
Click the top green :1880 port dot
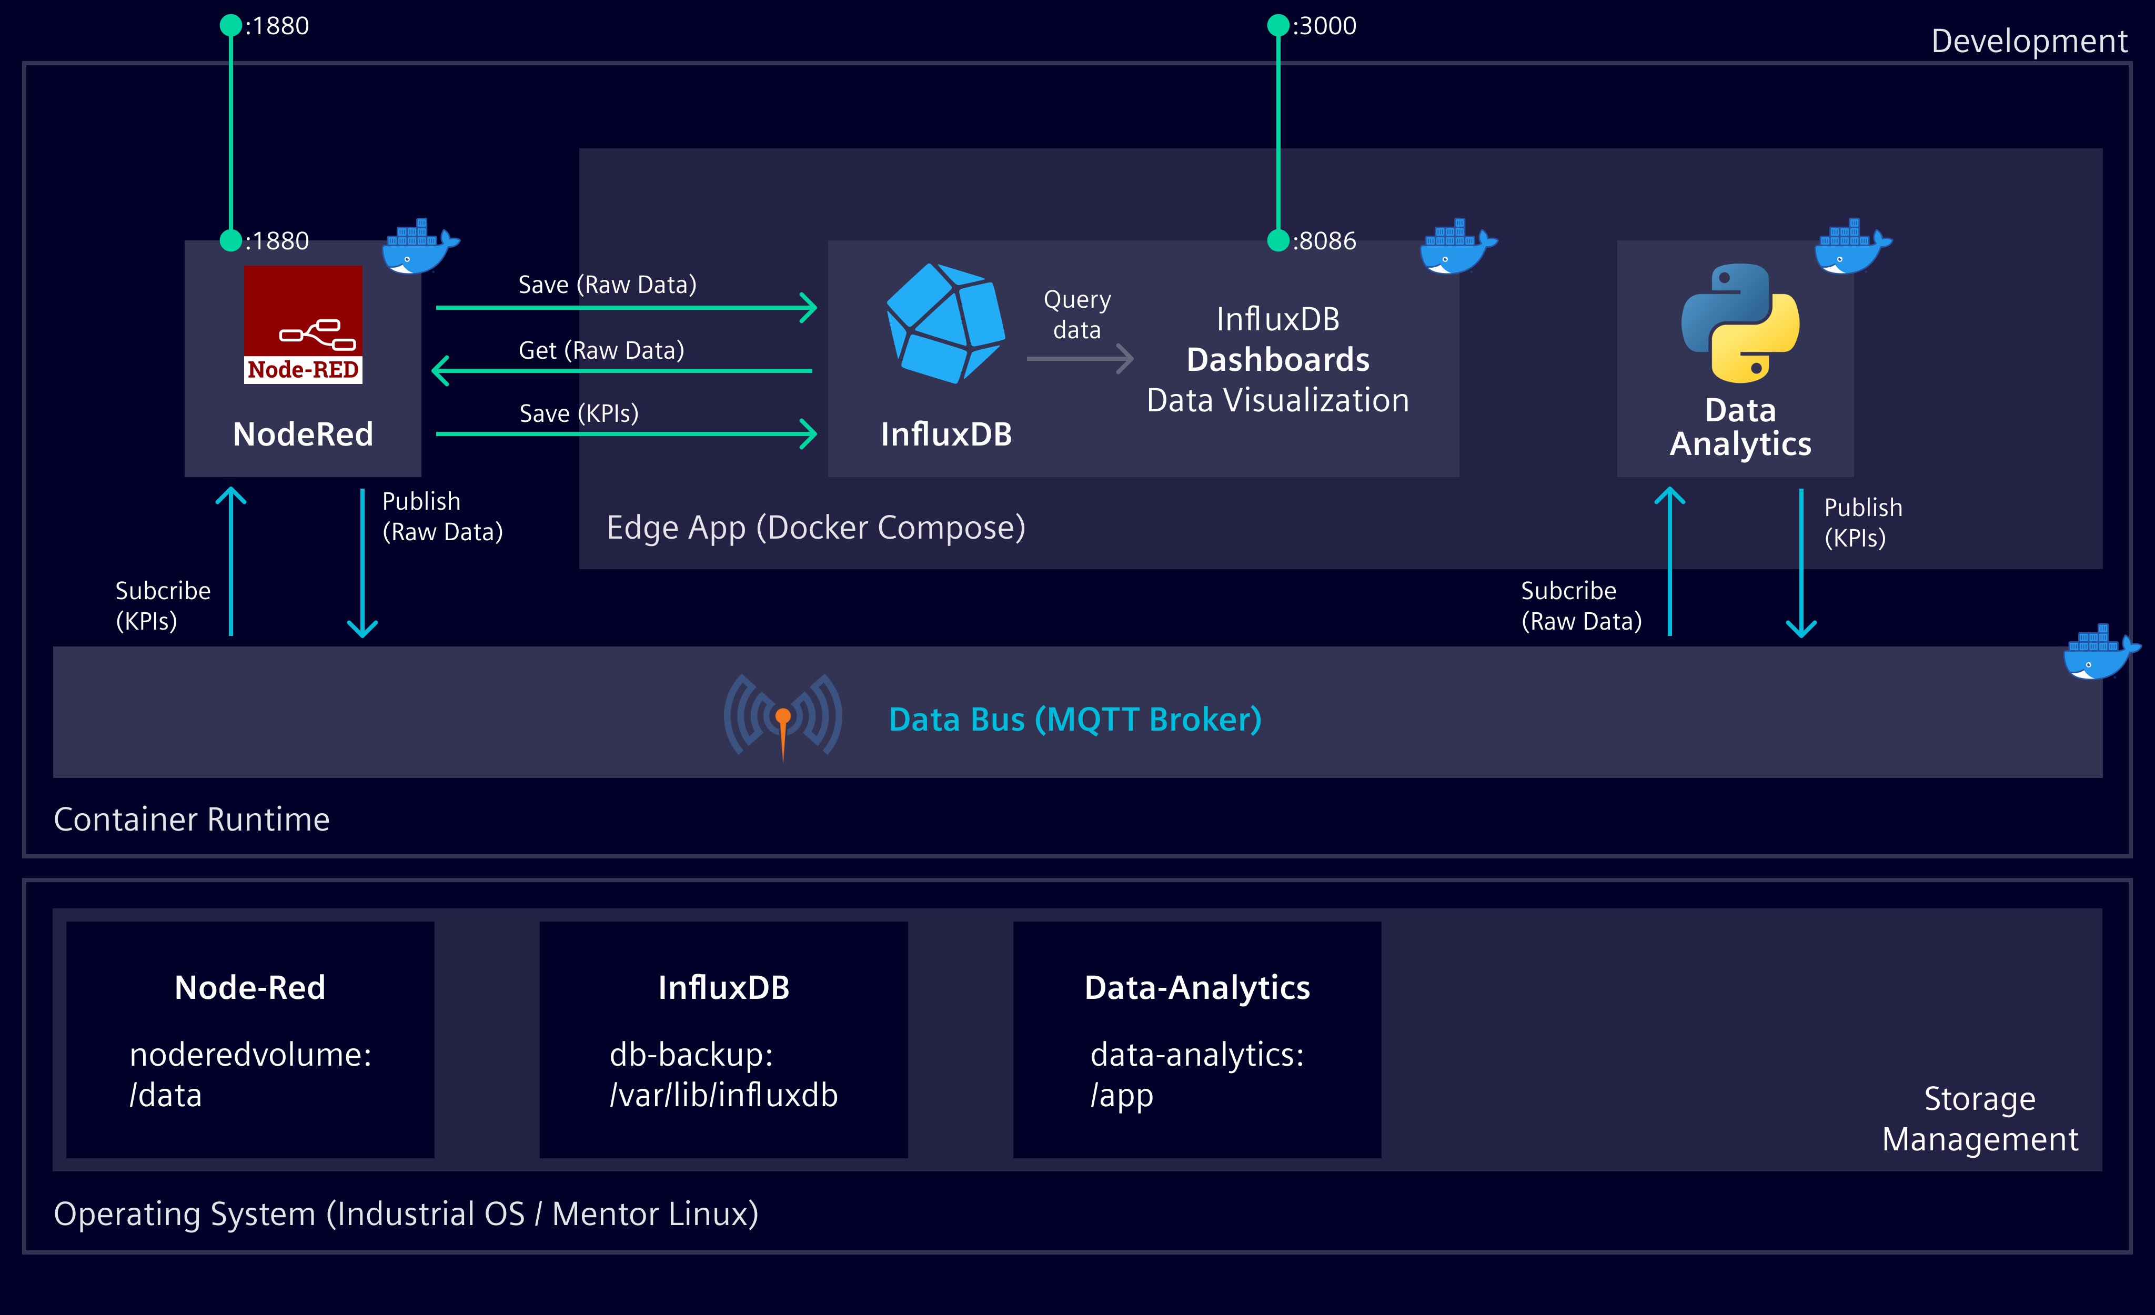231,25
